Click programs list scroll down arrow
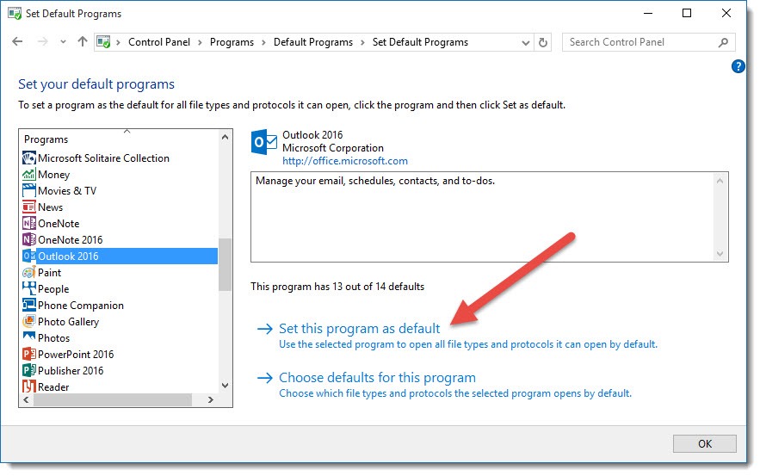Screen dimensions: 760x476 click(225, 386)
